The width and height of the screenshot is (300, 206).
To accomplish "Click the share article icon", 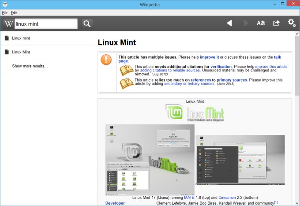I will click(276, 23).
